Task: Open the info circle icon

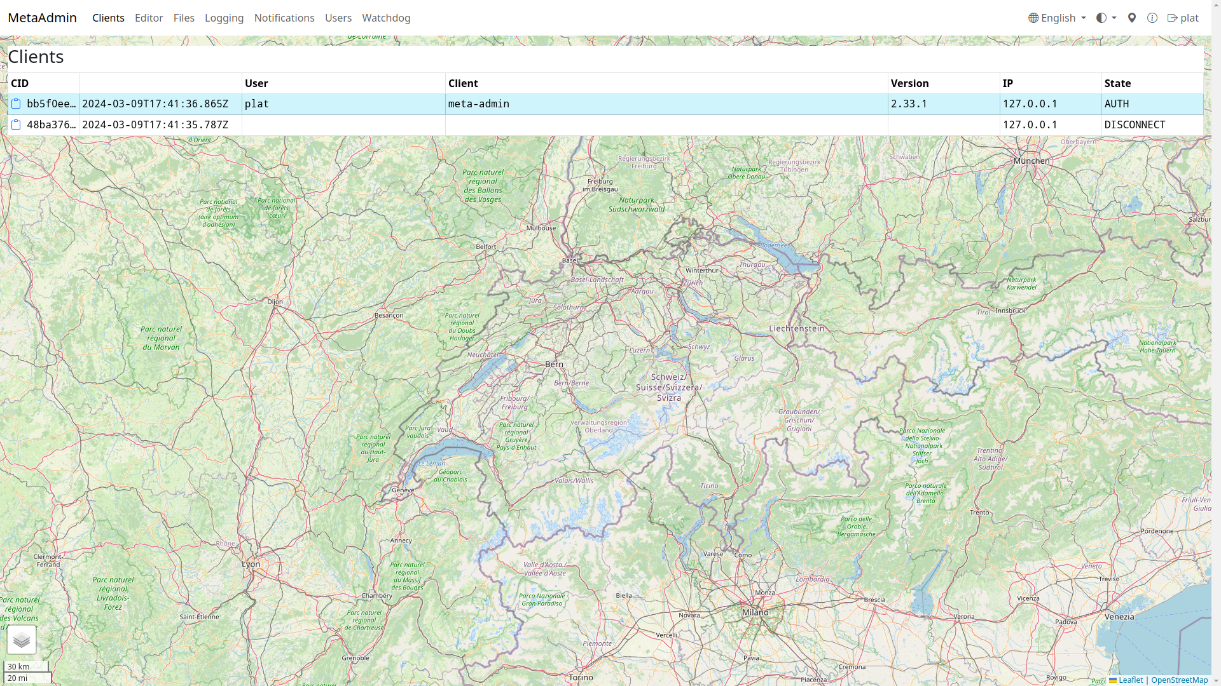Action: pos(1152,18)
